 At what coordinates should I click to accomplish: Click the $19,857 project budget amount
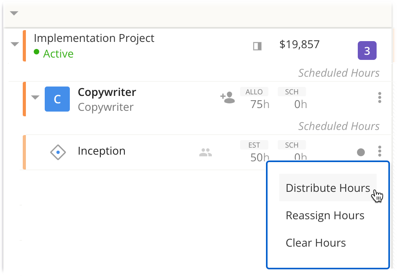pos(299,45)
